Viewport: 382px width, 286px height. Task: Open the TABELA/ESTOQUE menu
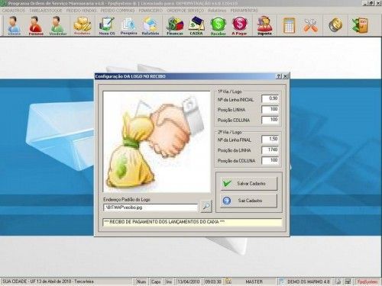[x=46, y=11]
